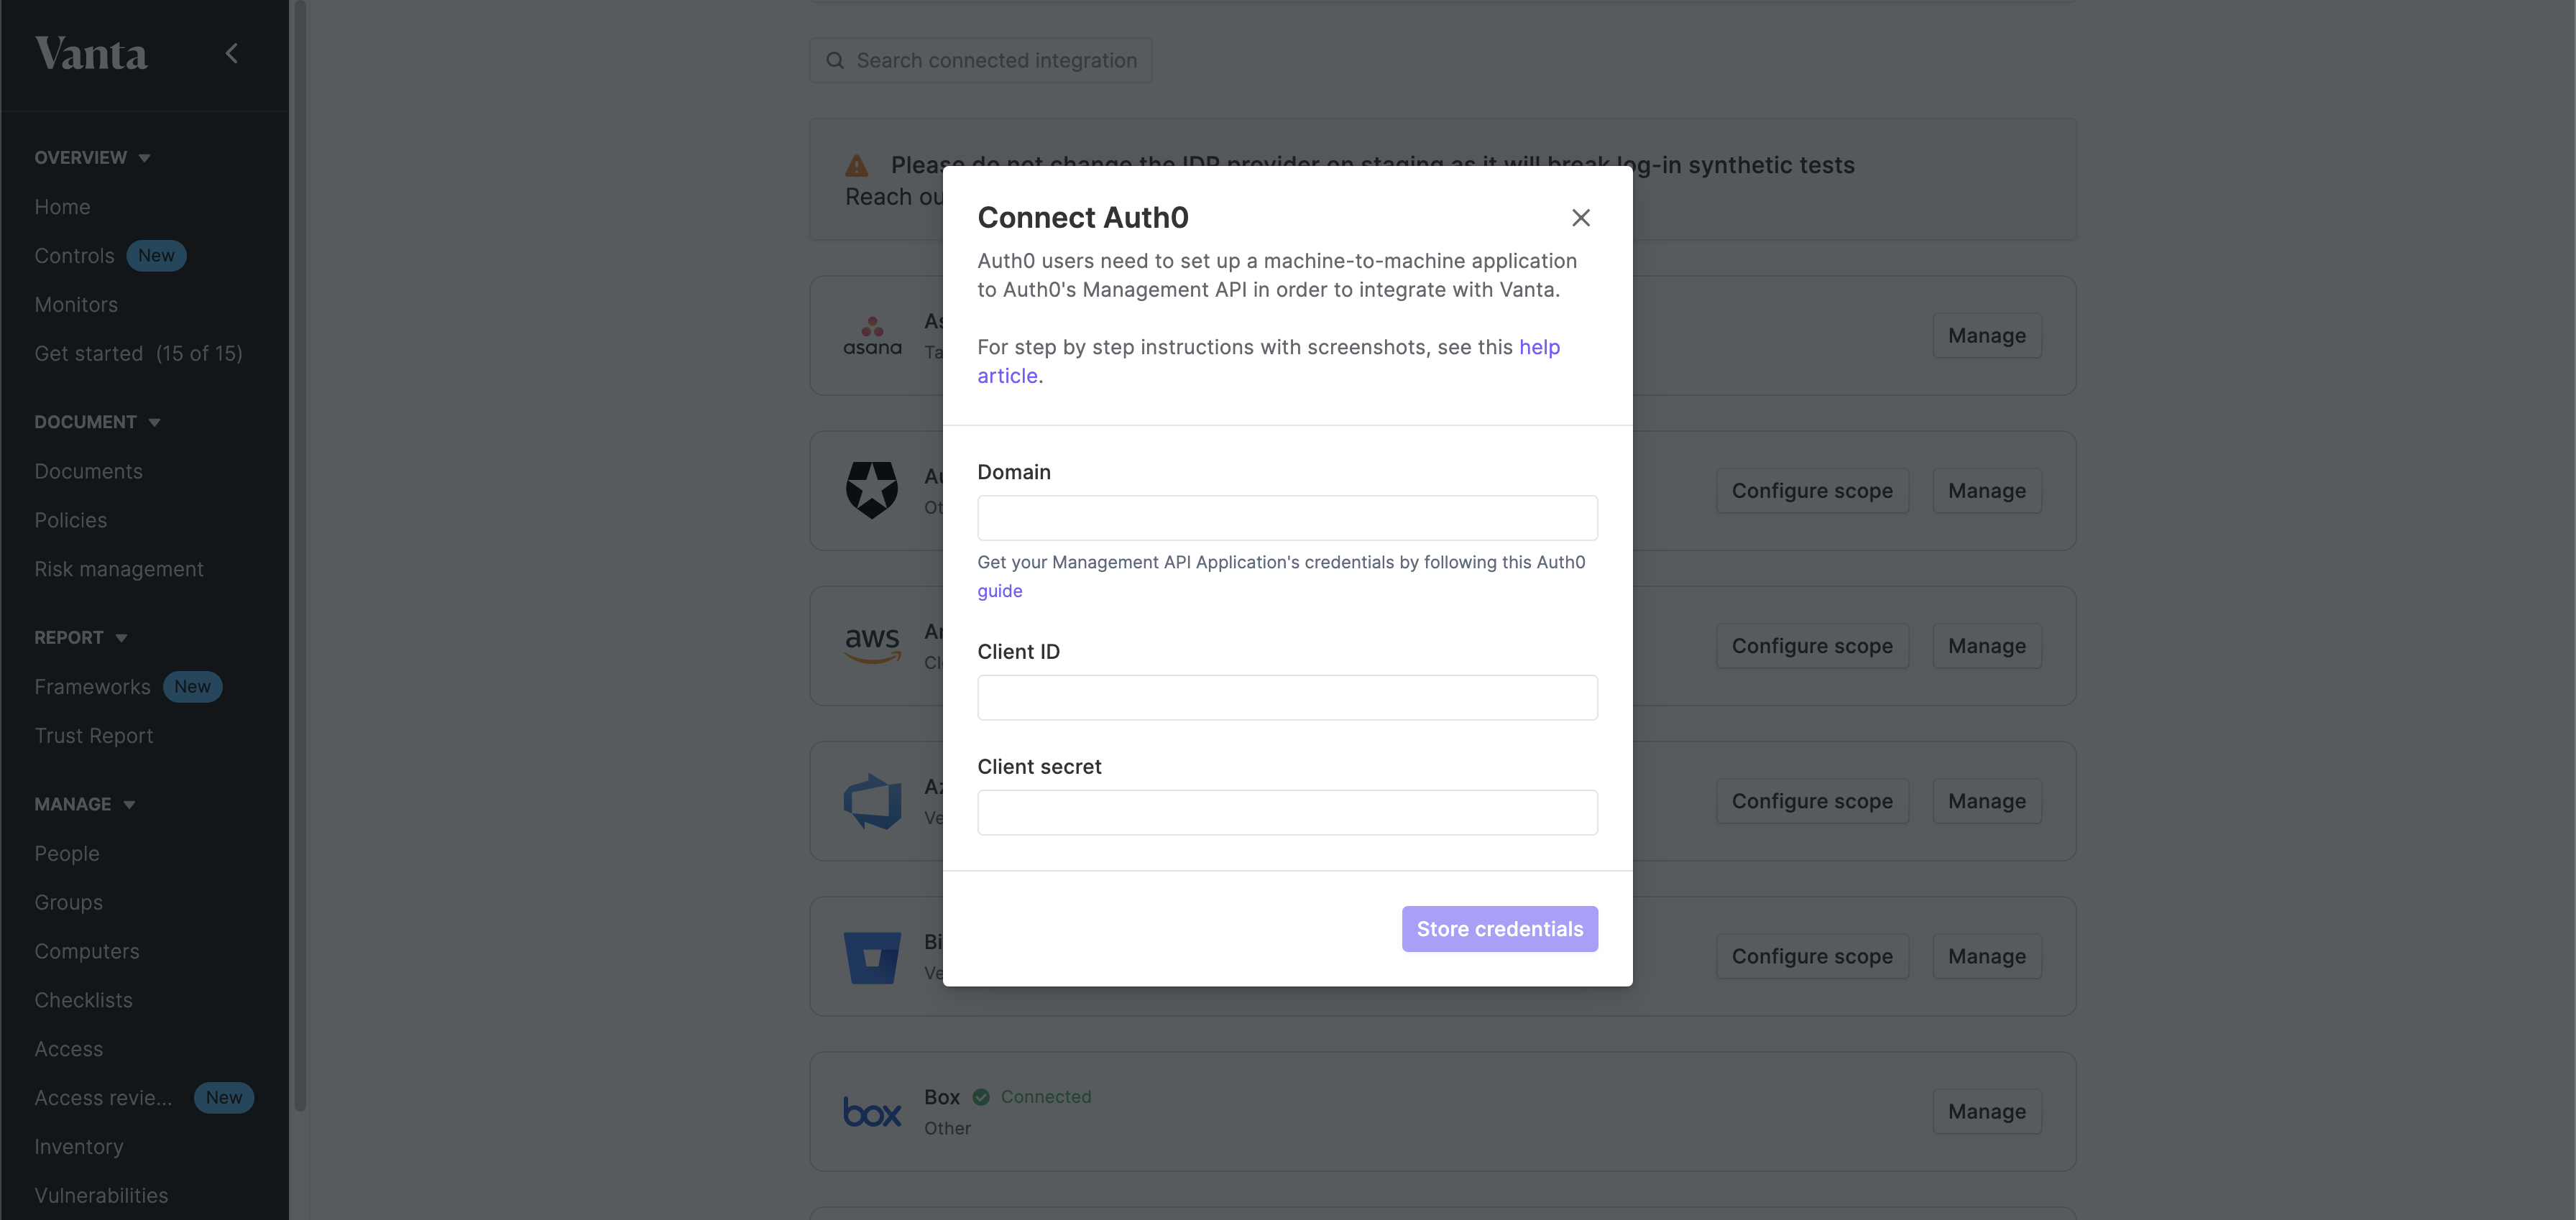This screenshot has width=2576, height=1220.
Task: Open Frameworks page
Action: pyautogui.click(x=92, y=687)
